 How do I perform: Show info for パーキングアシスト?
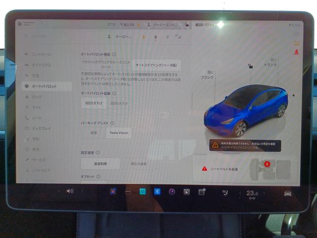tap(112, 123)
